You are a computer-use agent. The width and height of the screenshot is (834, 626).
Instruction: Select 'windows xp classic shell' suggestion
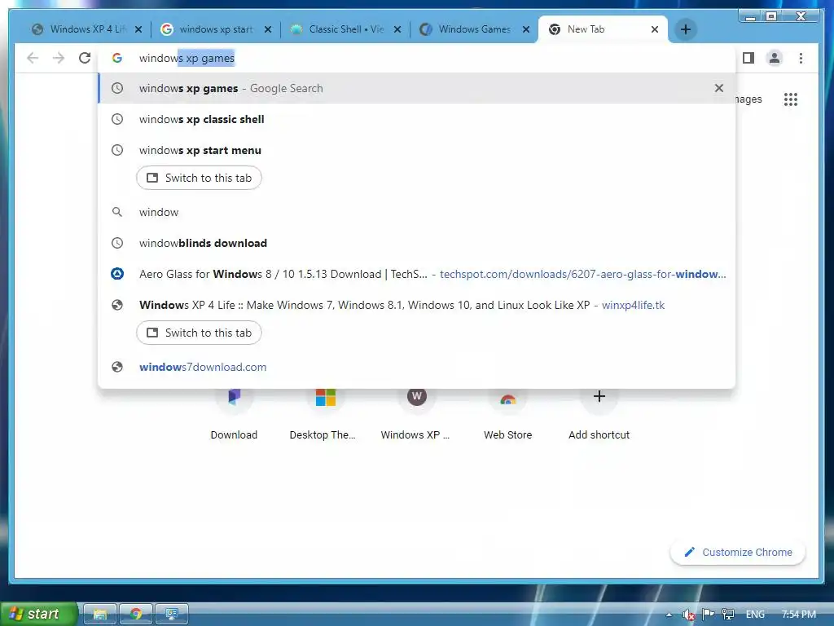(417, 119)
